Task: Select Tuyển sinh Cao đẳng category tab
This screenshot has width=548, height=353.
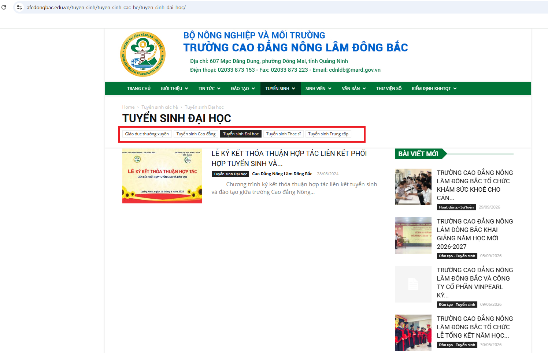Action: click(x=196, y=134)
